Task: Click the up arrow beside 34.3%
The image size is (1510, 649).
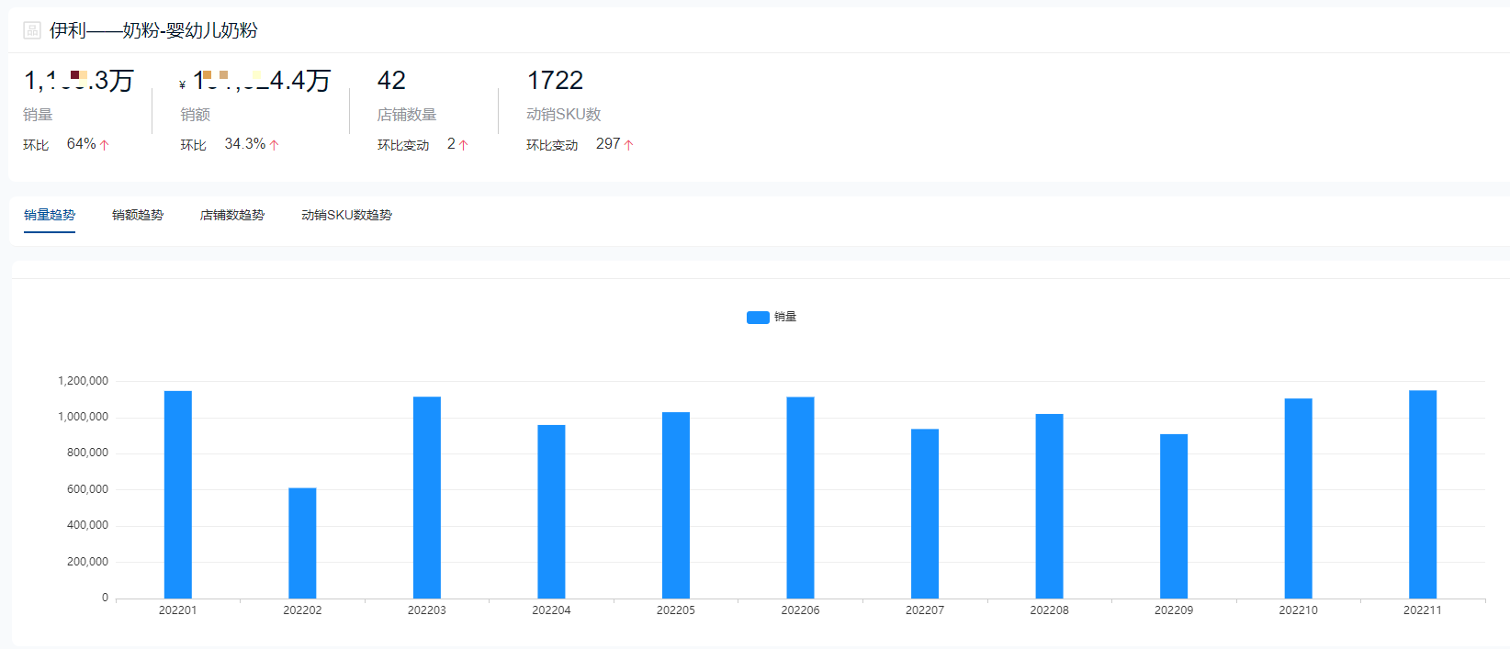Action: coord(274,145)
